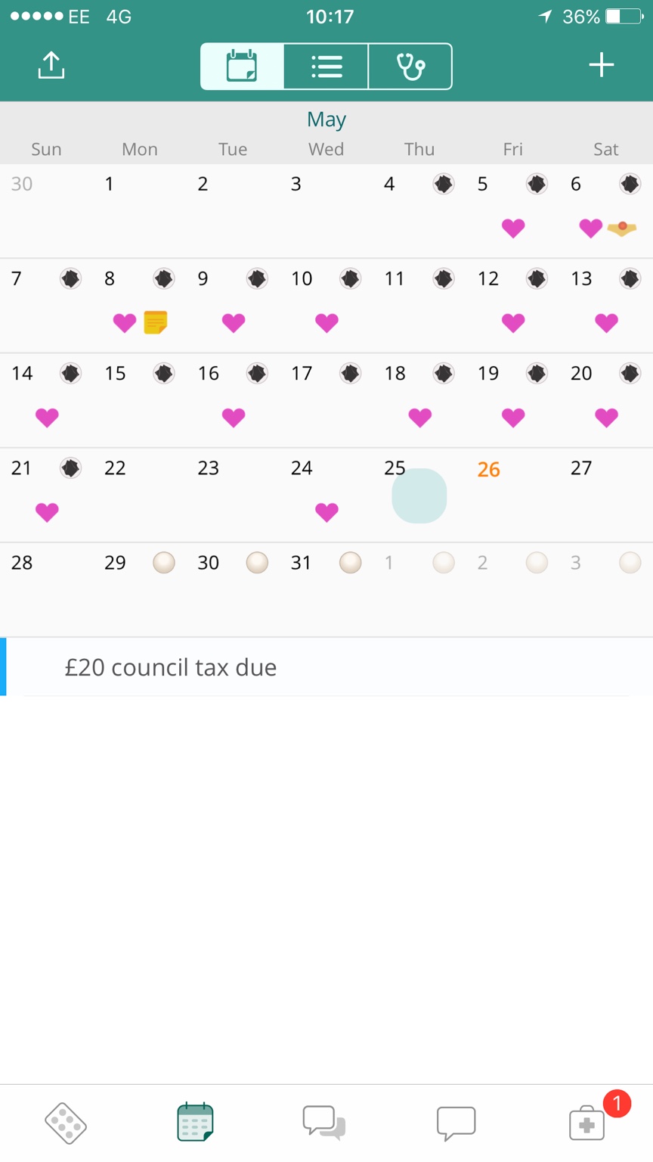
Task: Tap the pad icon on May 6
Action: [622, 228]
